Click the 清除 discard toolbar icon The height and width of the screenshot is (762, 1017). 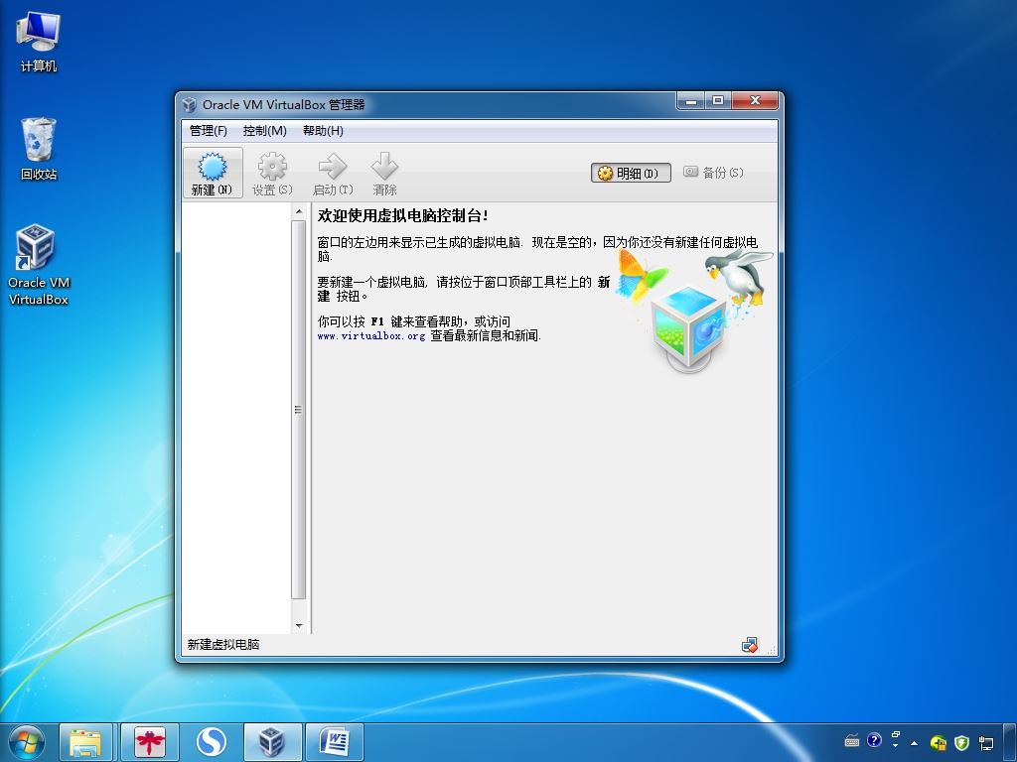click(384, 173)
